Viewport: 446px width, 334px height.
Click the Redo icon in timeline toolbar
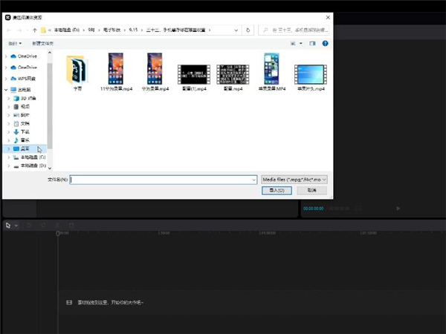[43, 226]
